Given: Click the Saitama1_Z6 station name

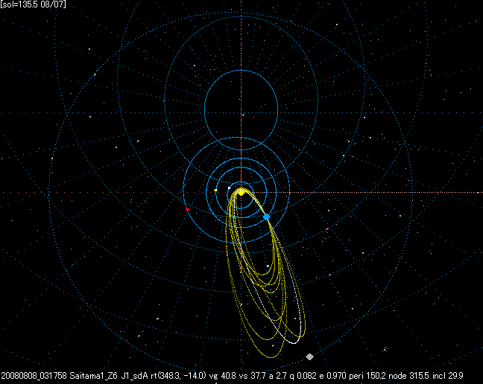Looking at the screenshot, I should 94,376.
